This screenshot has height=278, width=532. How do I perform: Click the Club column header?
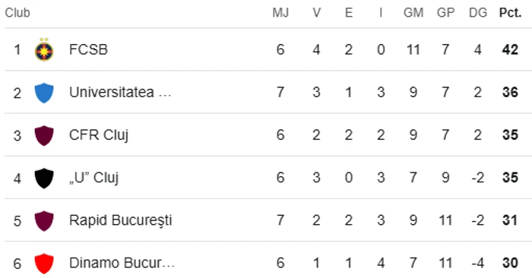click(x=17, y=13)
